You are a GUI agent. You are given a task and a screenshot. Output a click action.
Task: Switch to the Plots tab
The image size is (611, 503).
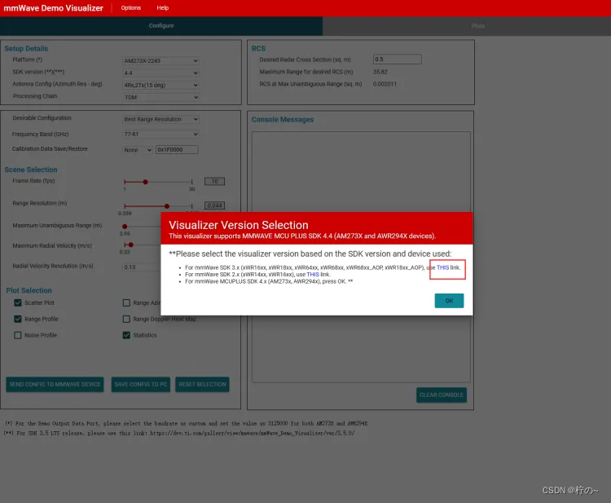coord(478,26)
